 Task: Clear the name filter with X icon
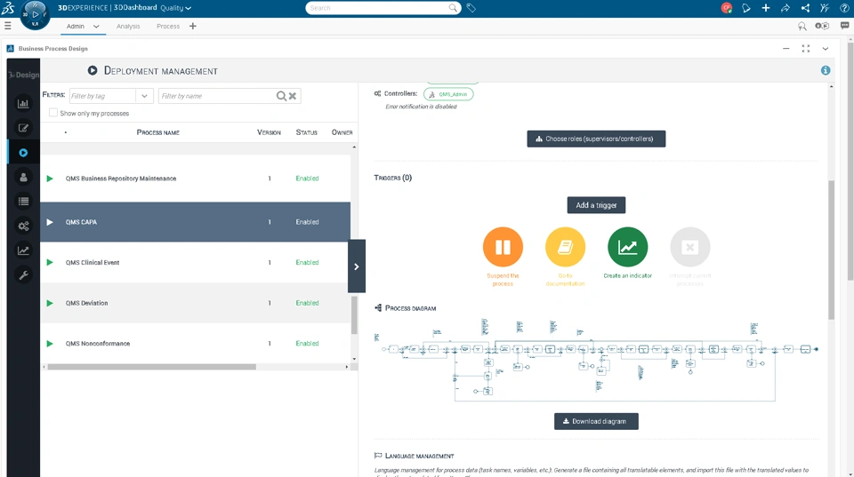[x=293, y=96]
